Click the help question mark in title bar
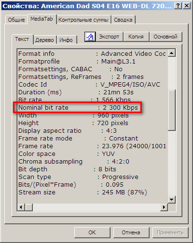193x243 pixels. [x=178, y=6]
